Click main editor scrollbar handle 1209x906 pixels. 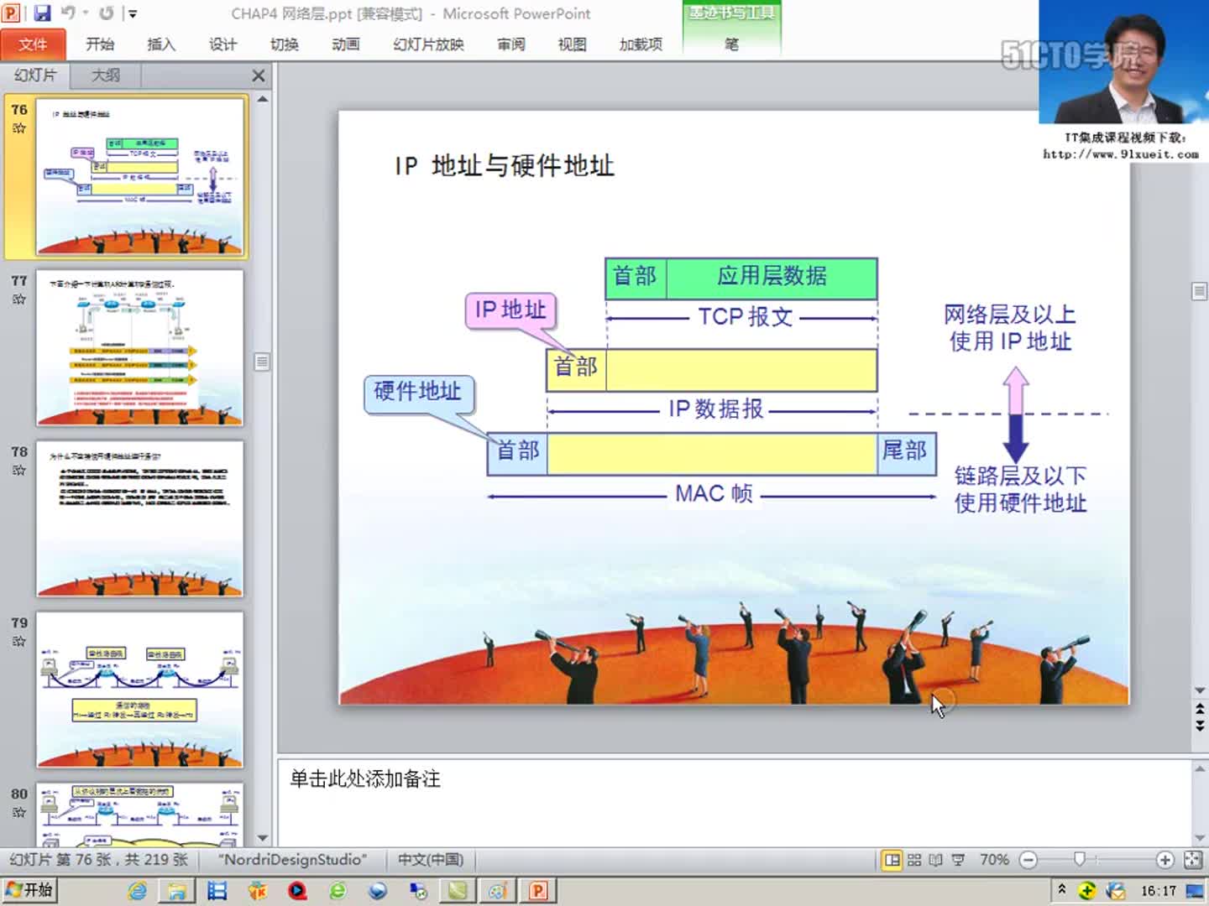(x=1200, y=291)
